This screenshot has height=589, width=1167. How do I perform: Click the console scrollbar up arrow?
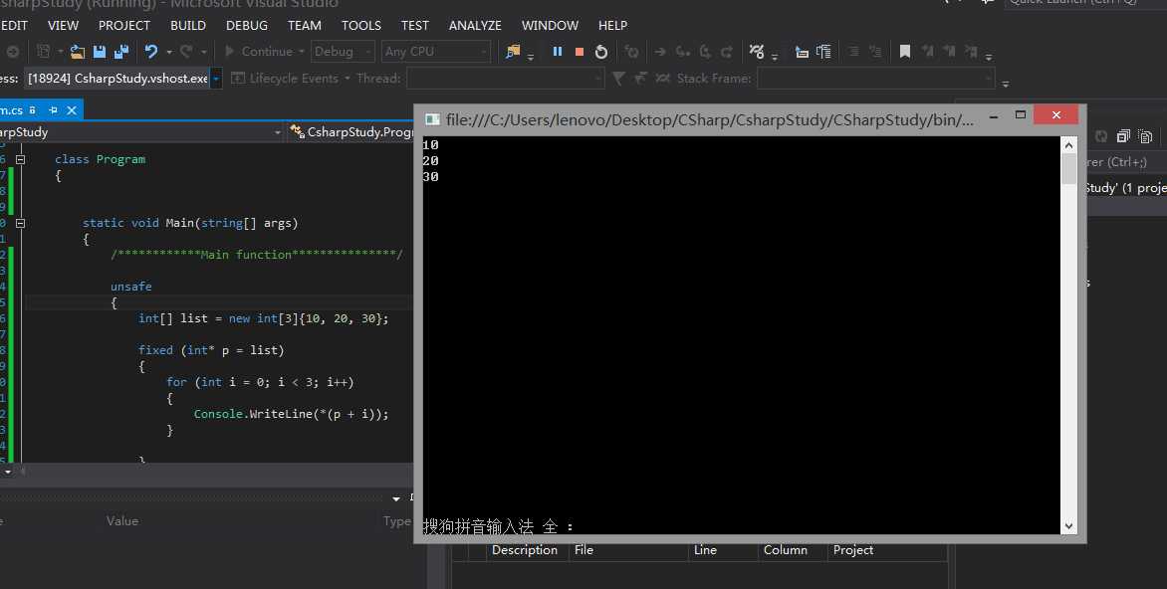pyautogui.click(x=1068, y=145)
